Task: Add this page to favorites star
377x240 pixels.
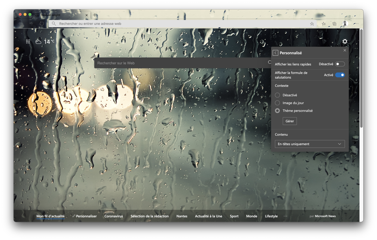Action: (312, 24)
